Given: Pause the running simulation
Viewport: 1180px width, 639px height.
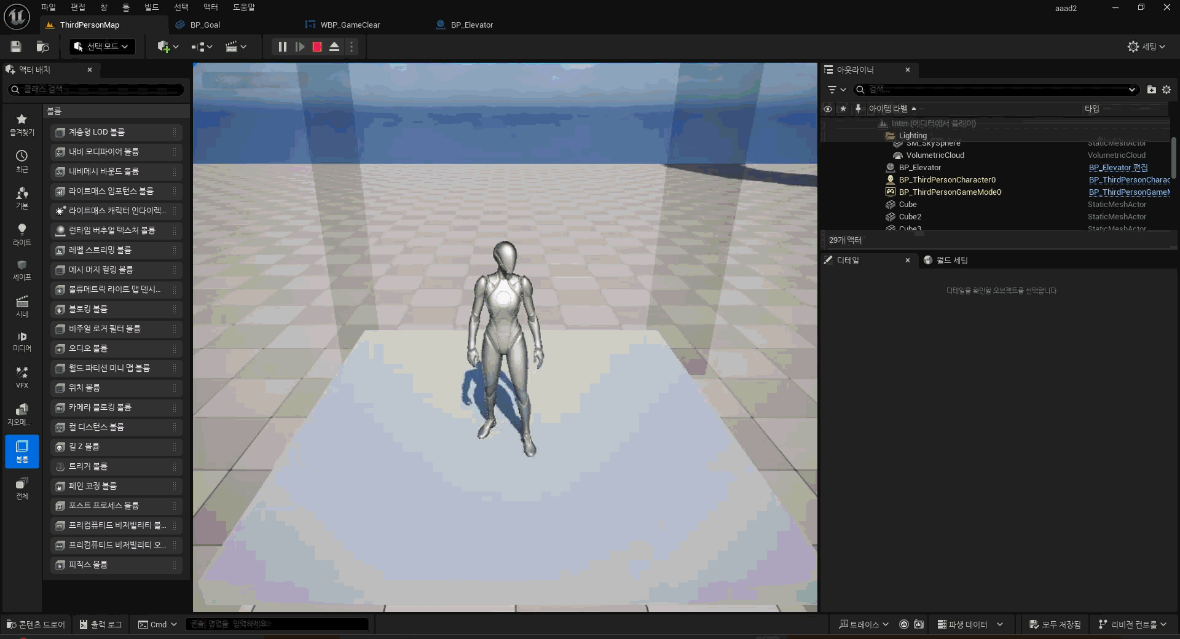Looking at the screenshot, I should pos(282,47).
